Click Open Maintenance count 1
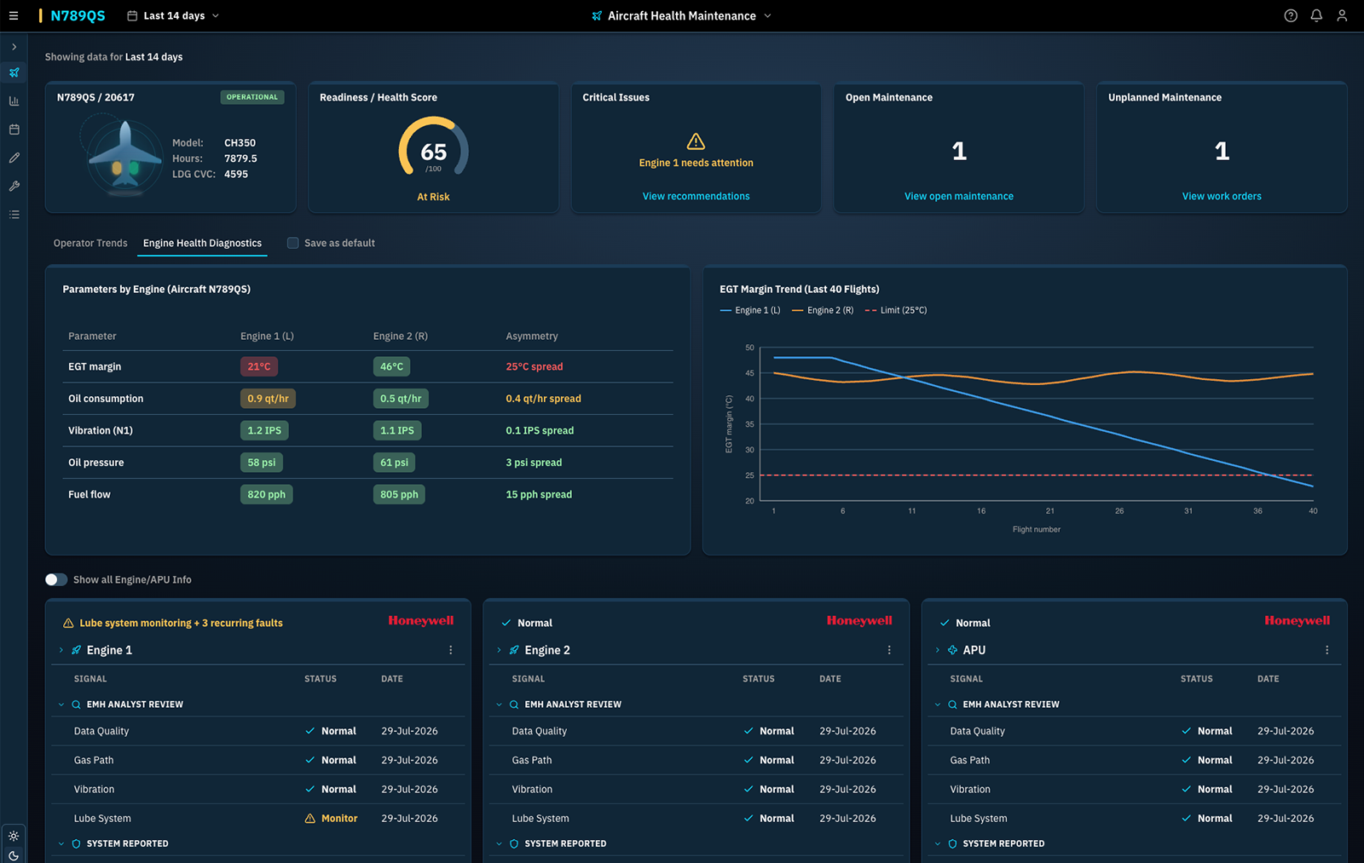This screenshot has width=1364, height=863. pos(959,152)
